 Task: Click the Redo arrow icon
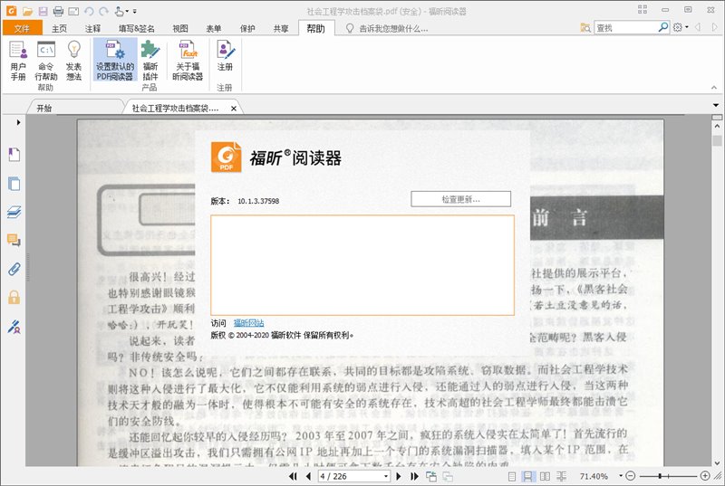(103, 11)
